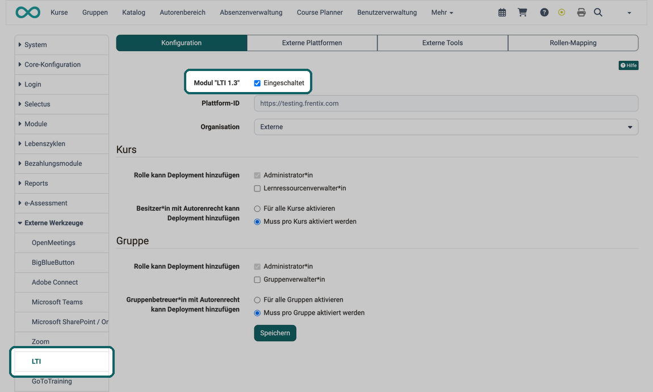Open Absenzenverwaltung in top navigation
The height and width of the screenshot is (392, 653).
coord(251,12)
